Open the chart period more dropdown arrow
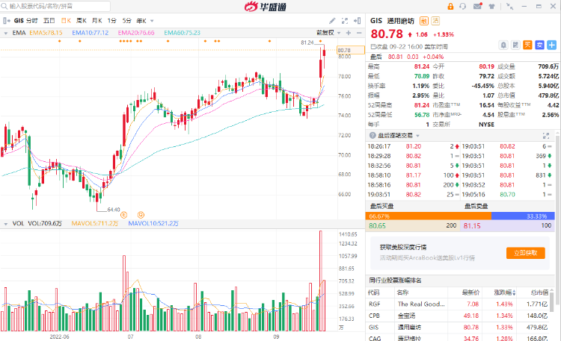The width and height of the screenshot is (561, 341). [152, 21]
